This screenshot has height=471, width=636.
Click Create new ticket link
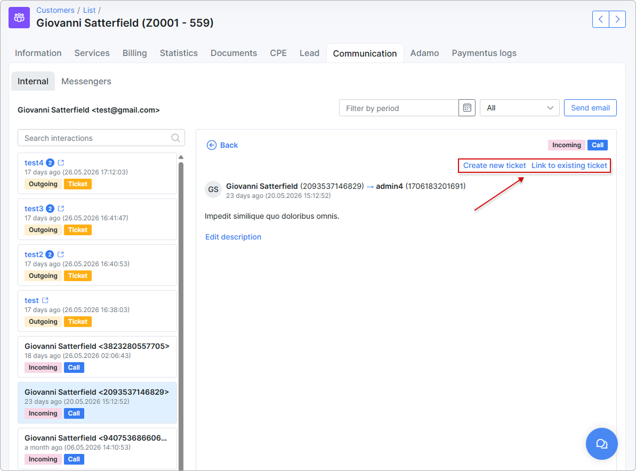(494, 165)
